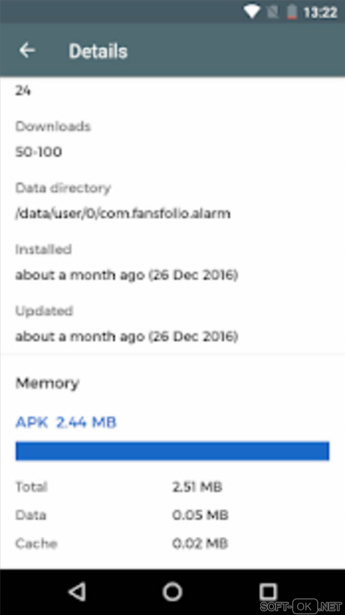Tap the Updated date entry
This screenshot has height=615, width=345.
[127, 336]
